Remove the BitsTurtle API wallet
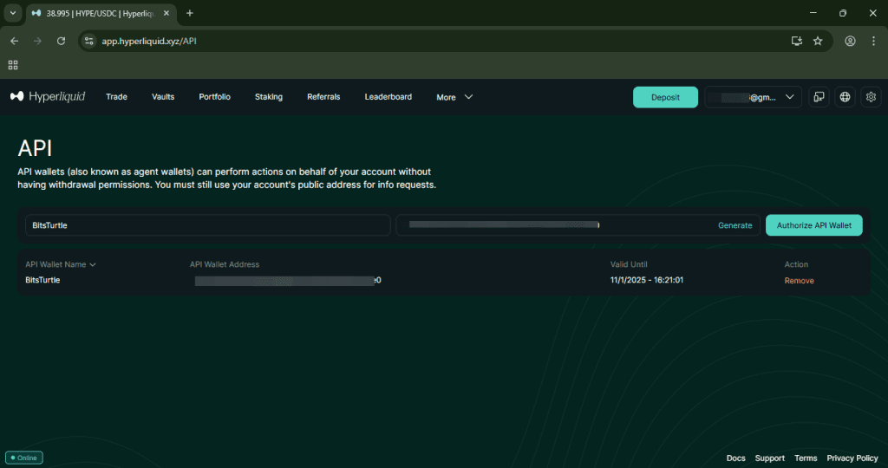This screenshot has height=468, width=888. tap(799, 281)
